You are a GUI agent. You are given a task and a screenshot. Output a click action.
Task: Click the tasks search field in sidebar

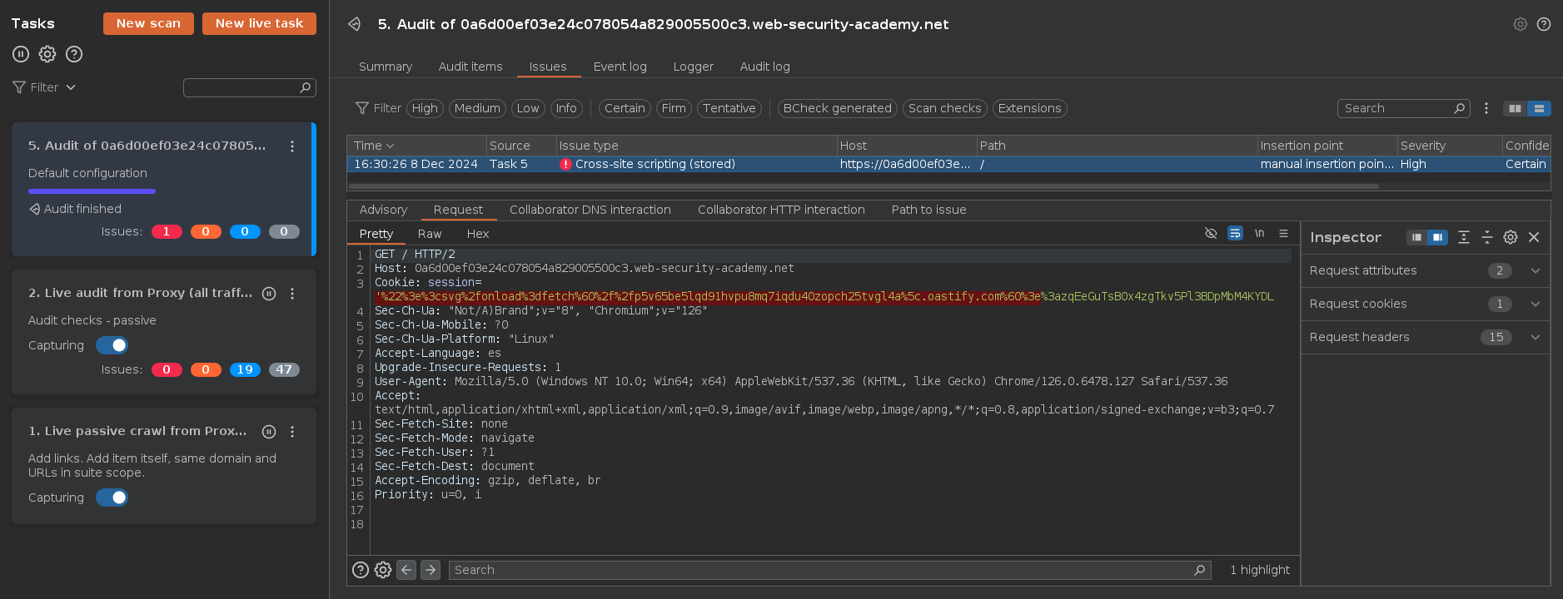(249, 87)
